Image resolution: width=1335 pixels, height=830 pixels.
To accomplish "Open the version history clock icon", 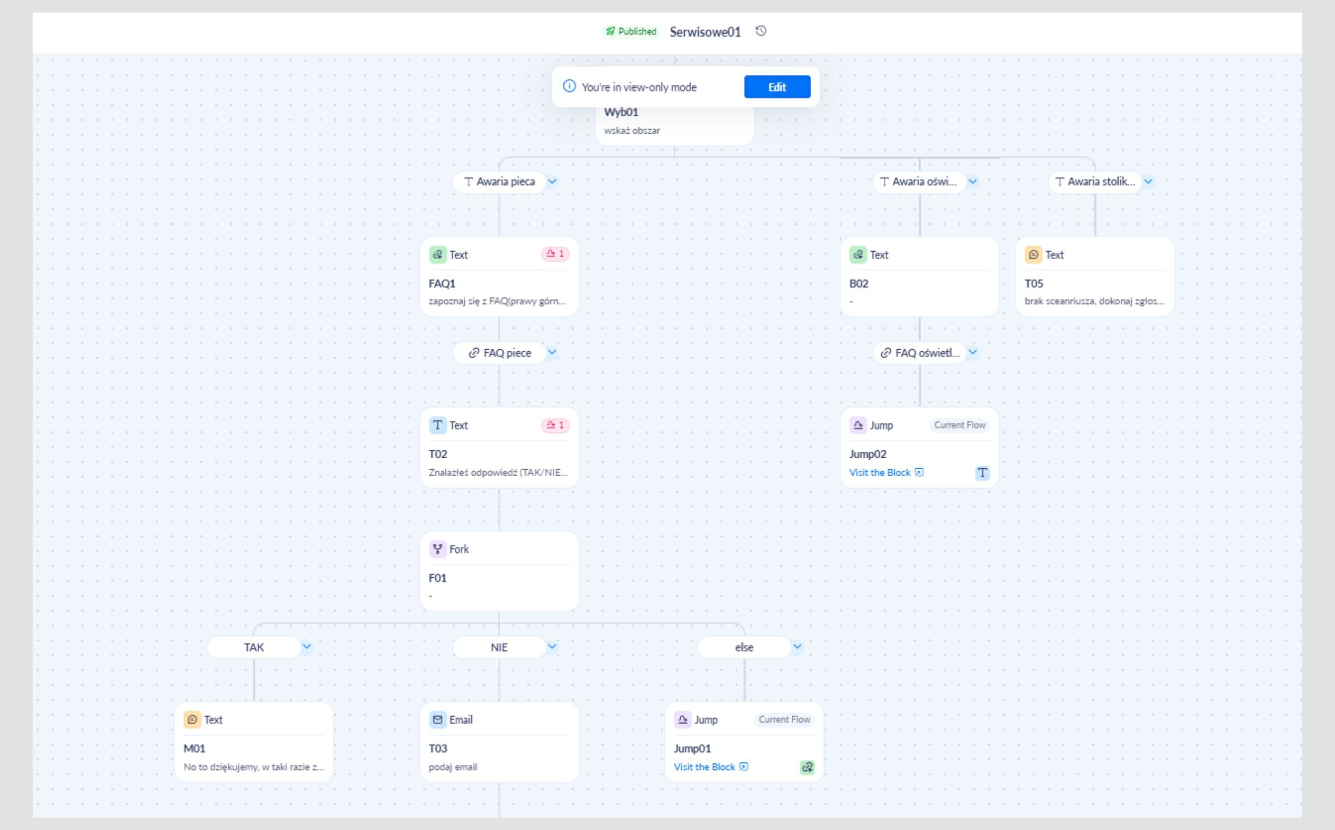I will tap(761, 31).
